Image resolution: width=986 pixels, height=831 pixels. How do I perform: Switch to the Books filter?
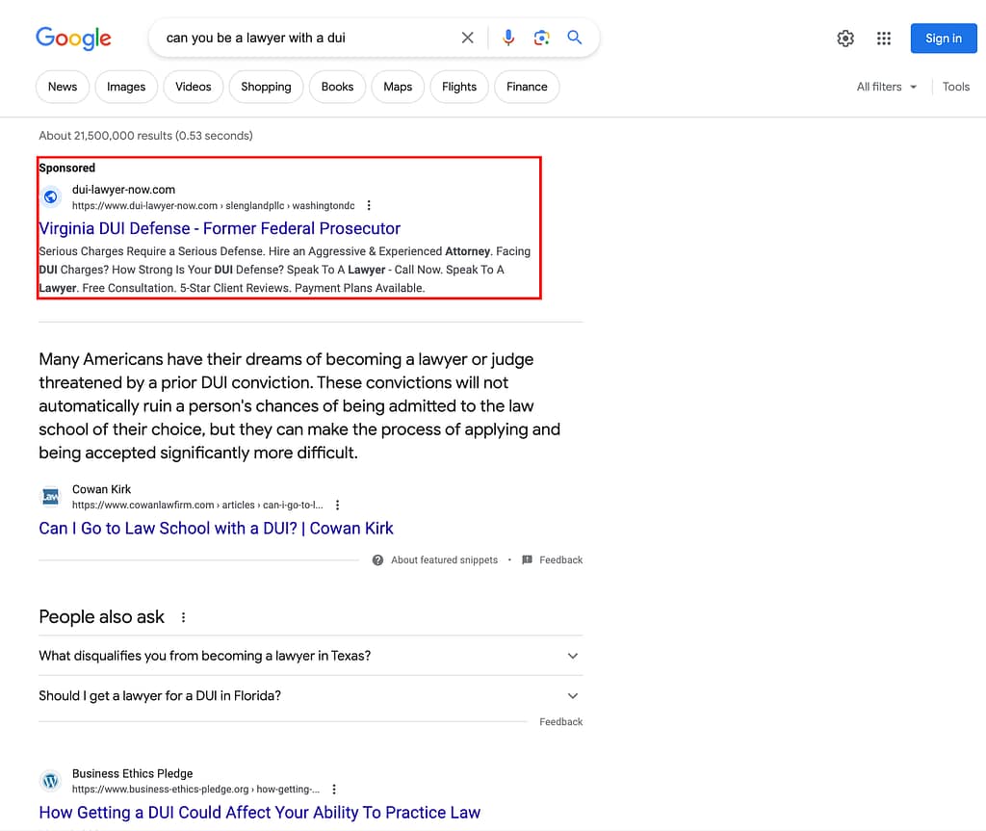(x=337, y=87)
